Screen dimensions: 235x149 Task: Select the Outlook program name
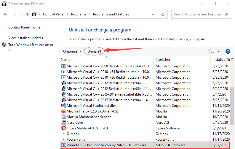tap(73, 134)
